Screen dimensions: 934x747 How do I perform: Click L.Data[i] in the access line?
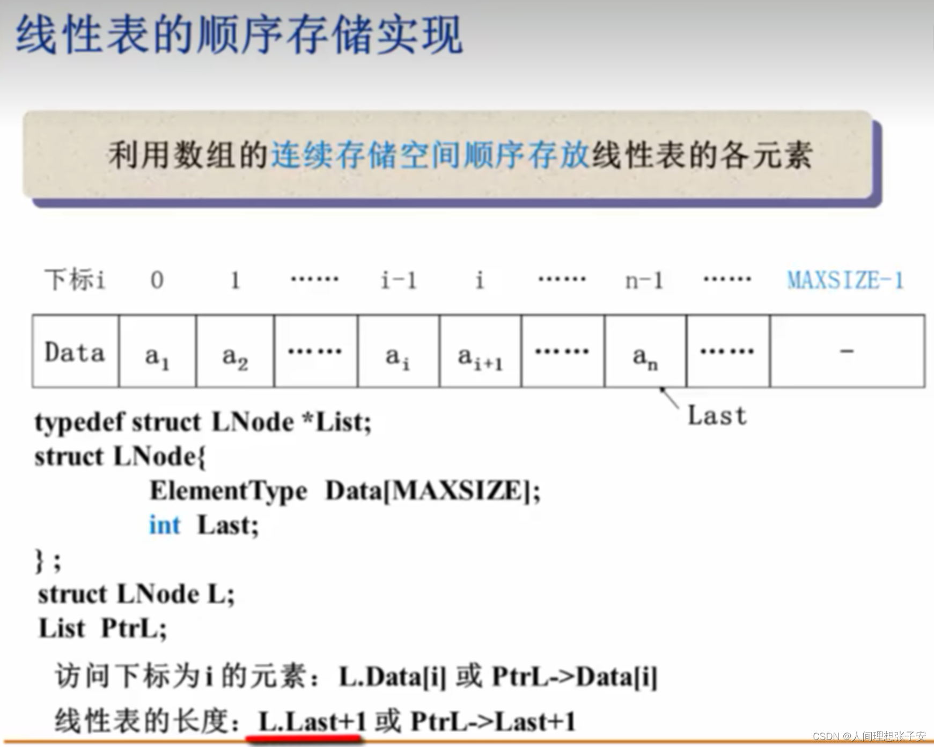(x=393, y=677)
